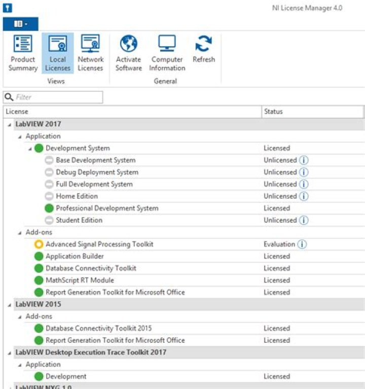Viewport: 365px width, 389px height.
Task: Collapse the LabVIEW 2017 group
Action: [10, 125]
